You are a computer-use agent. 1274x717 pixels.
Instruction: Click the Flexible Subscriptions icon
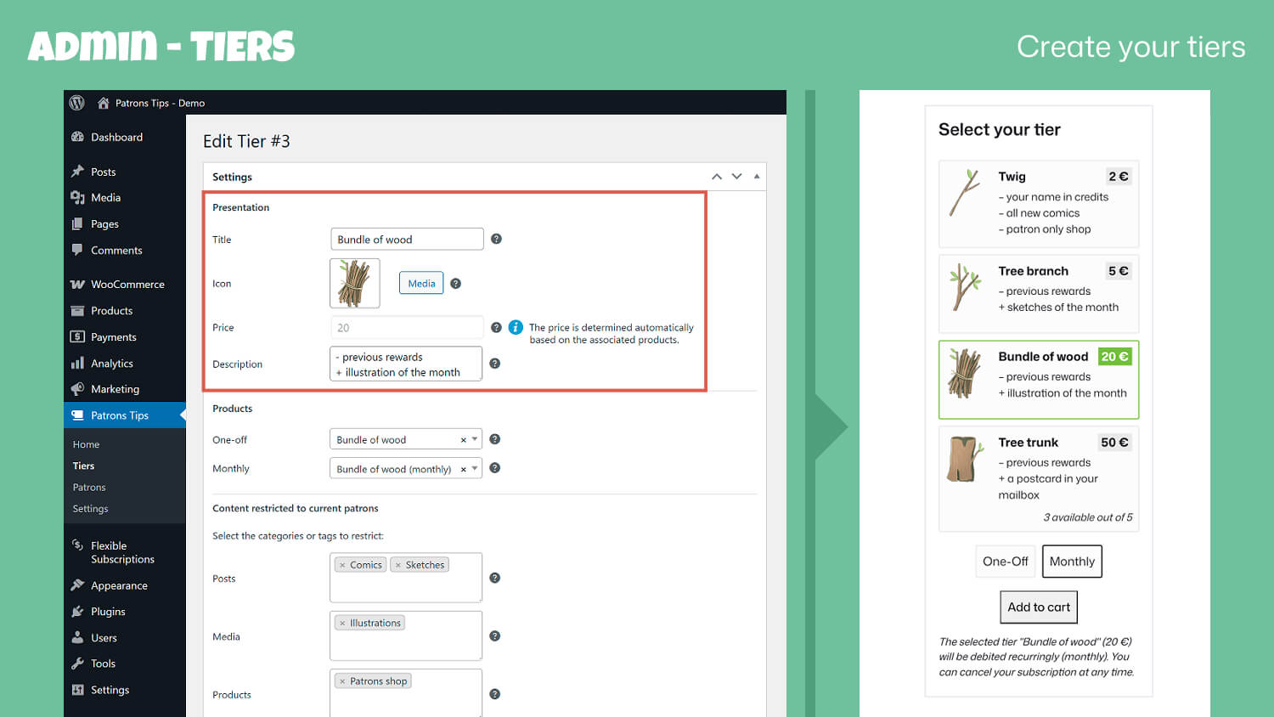tap(77, 545)
